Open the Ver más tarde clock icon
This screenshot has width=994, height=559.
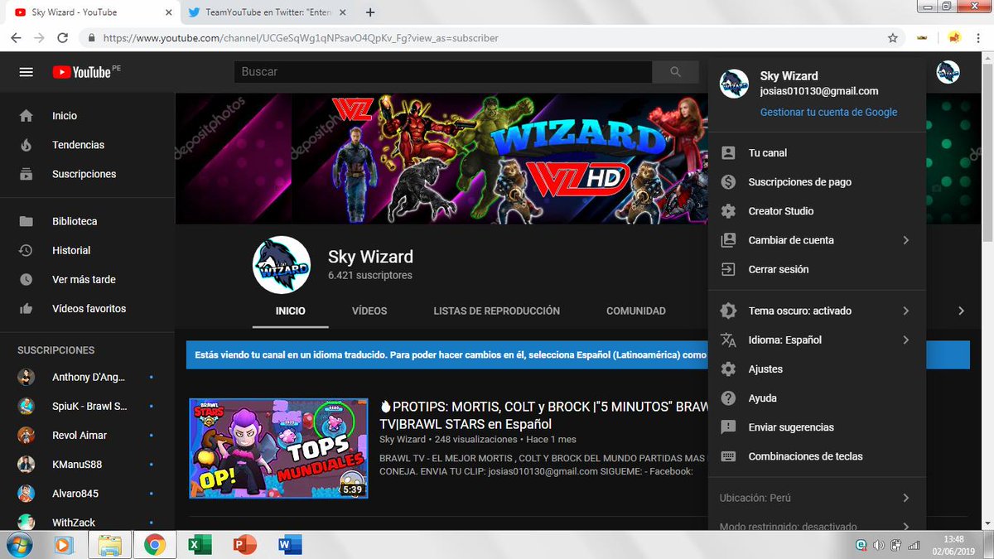[x=27, y=279]
